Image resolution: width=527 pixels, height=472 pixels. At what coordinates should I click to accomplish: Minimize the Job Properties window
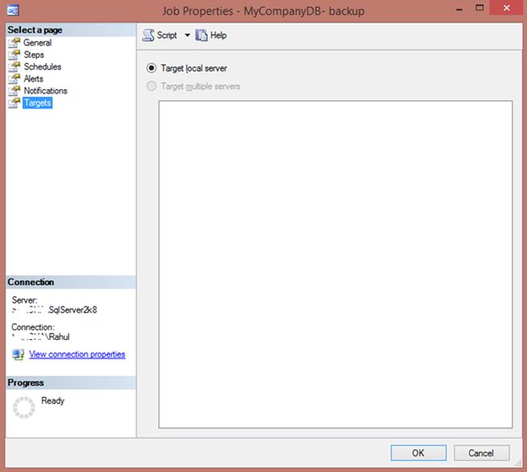tap(460, 10)
